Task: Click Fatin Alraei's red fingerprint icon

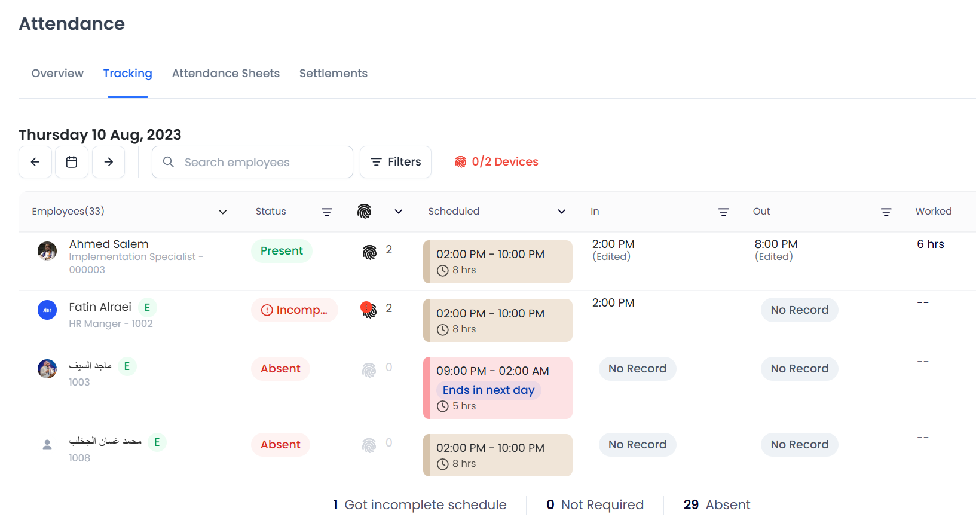Action: tap(369, 310)
